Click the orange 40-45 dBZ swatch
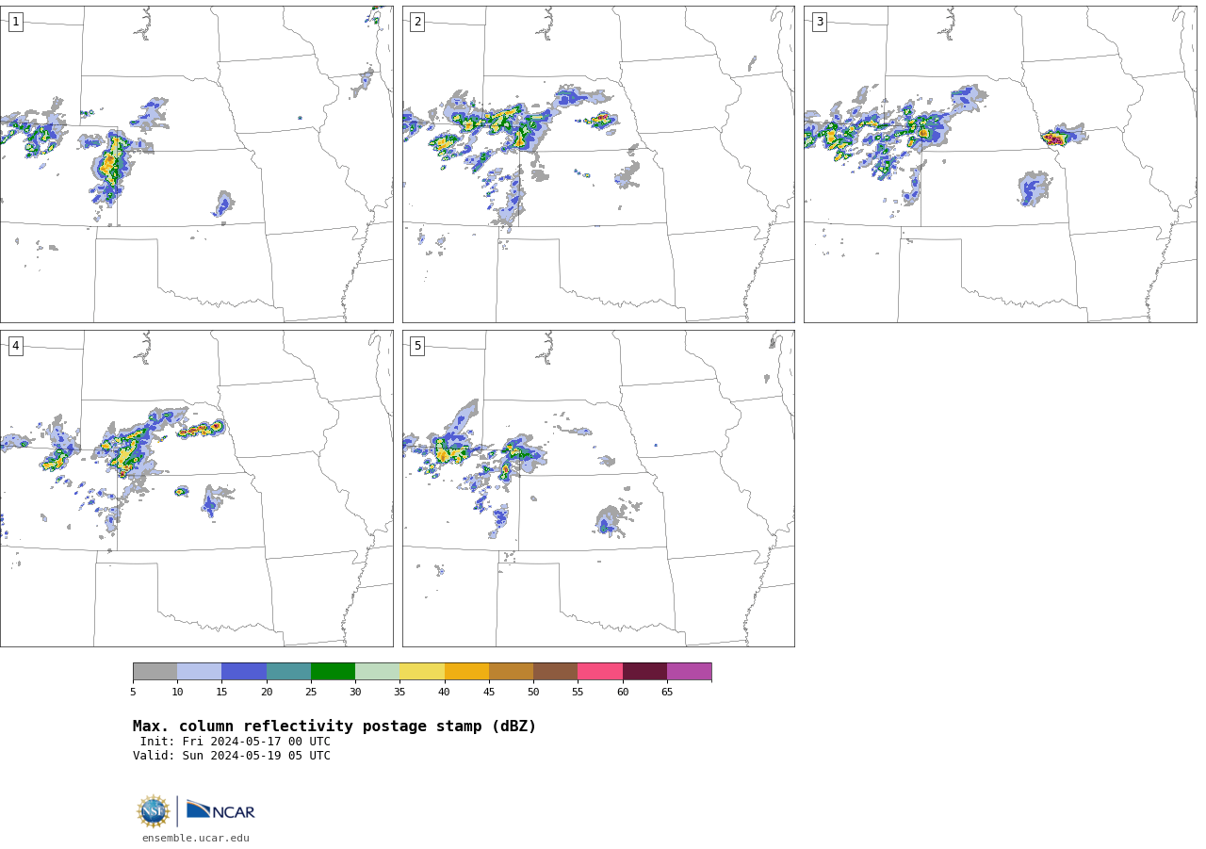The width and height of the screenshot is (1206, 849). [466, 672]
